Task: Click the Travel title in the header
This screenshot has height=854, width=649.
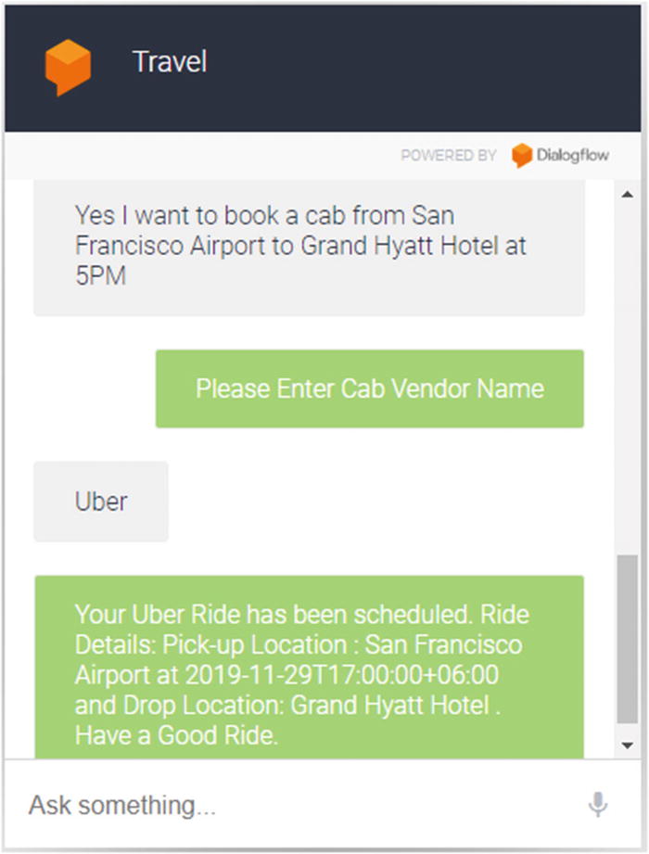Action: coord(170,61)
